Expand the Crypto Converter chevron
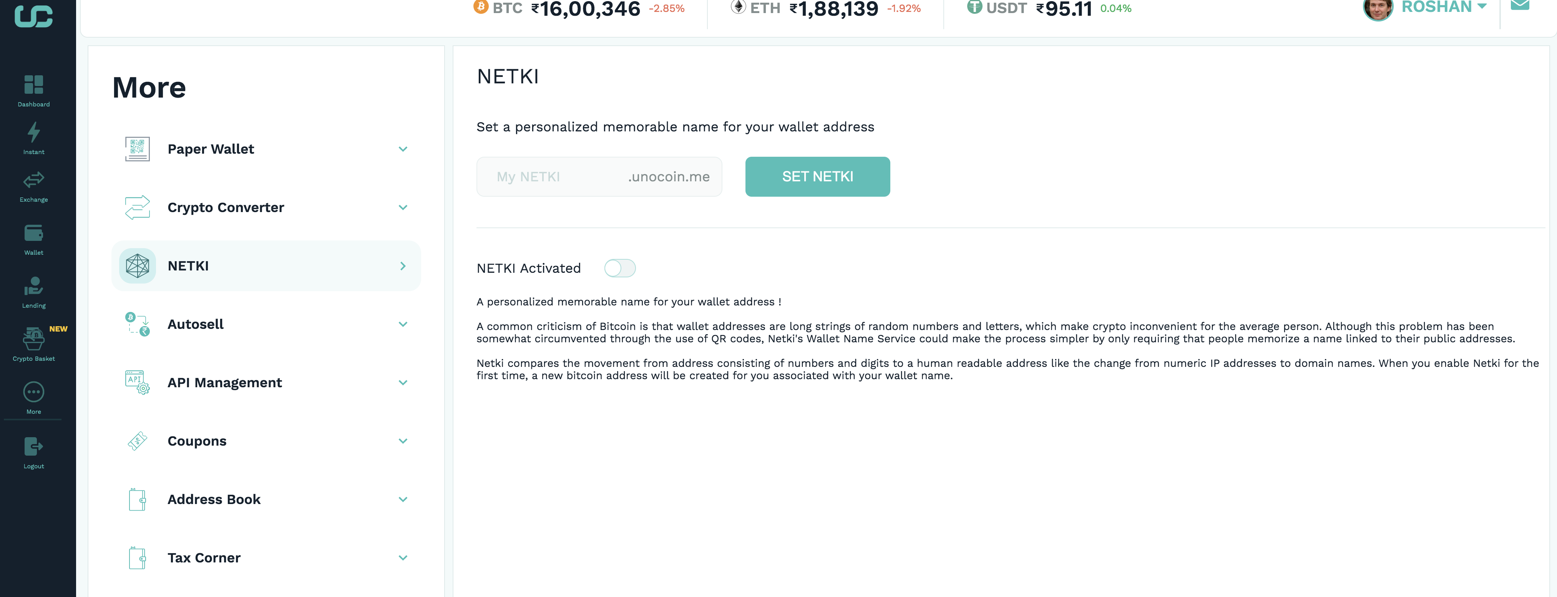1557x597 pixels. pos(403,208)
